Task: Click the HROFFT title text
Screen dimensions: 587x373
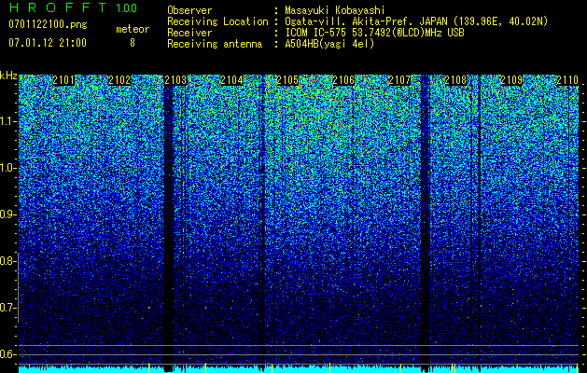Action: pos(58,7)
